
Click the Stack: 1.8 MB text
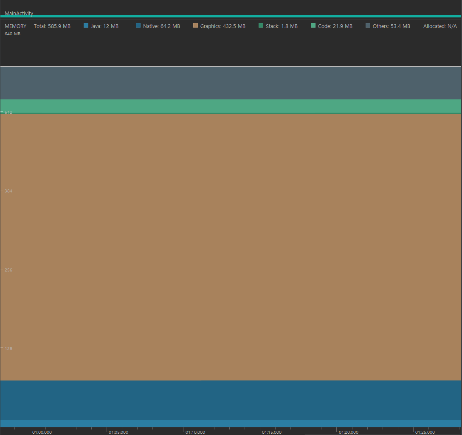click(x=282, y=26)
